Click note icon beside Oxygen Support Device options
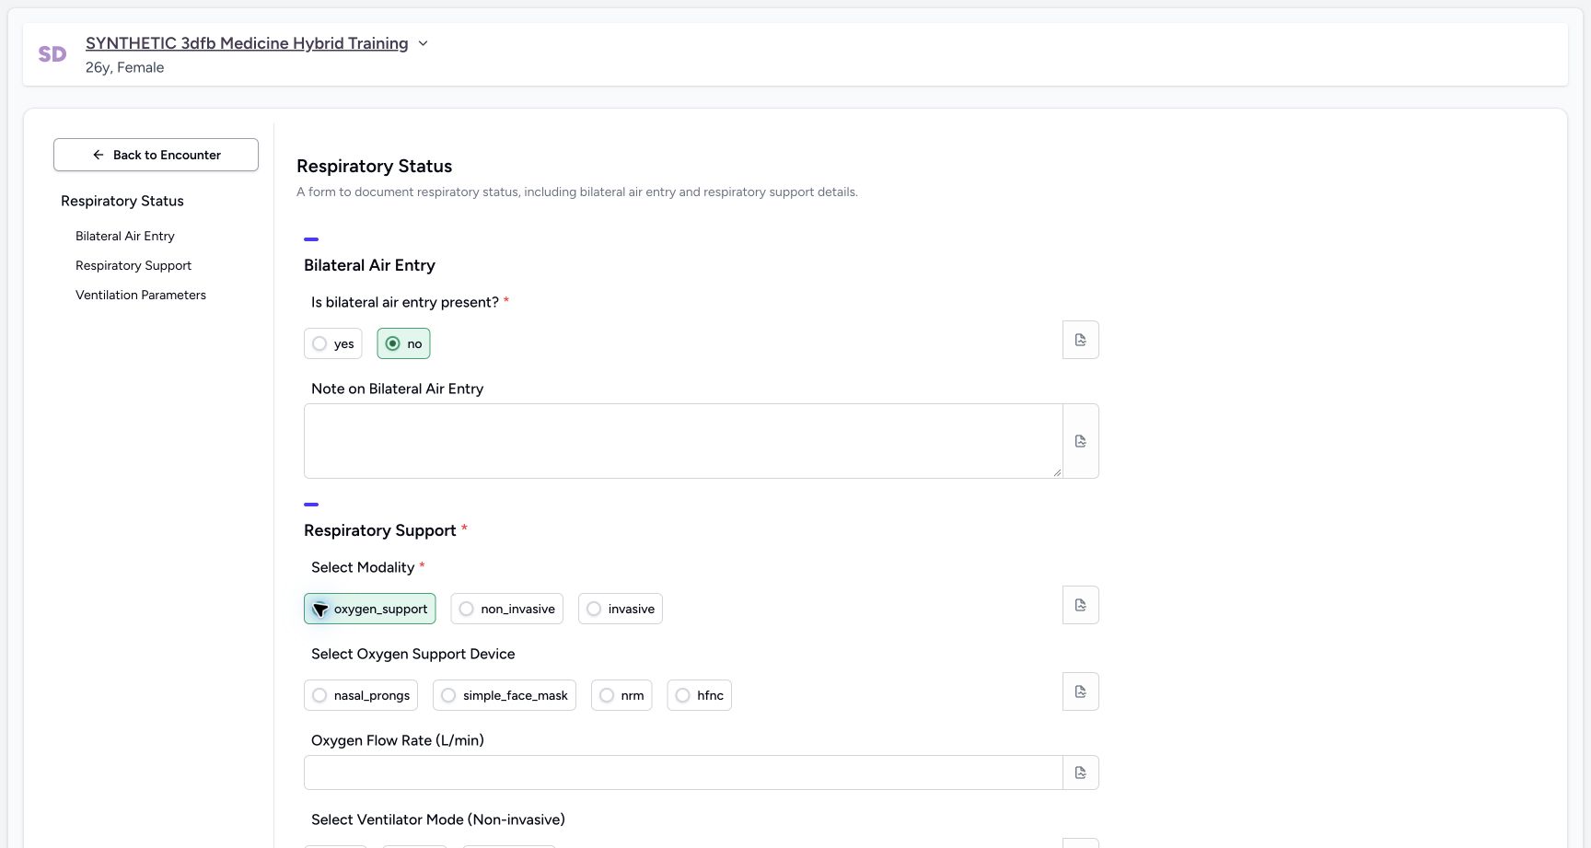1591x848 pixels. pos(1080,691)
